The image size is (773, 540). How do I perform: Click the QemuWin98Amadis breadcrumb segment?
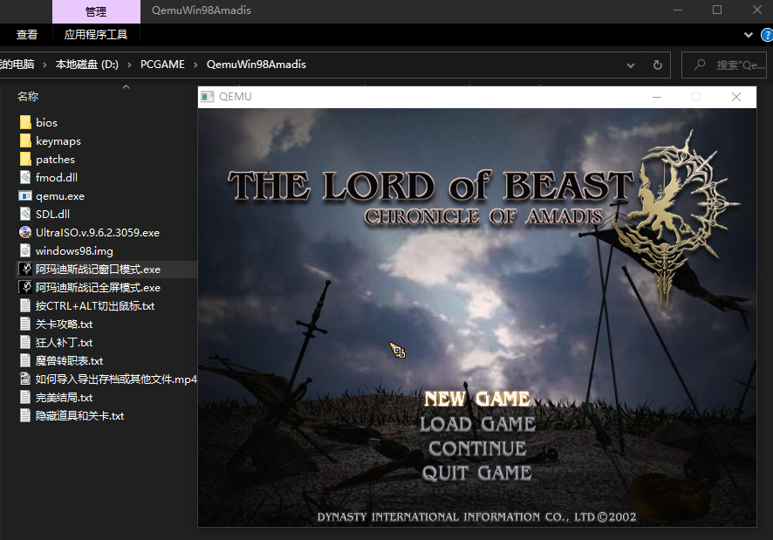click(x=257, y=65)
